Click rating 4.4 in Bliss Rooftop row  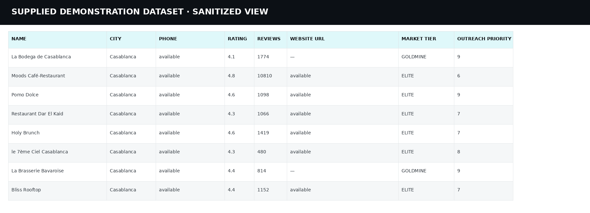click(x=231, y=190)
